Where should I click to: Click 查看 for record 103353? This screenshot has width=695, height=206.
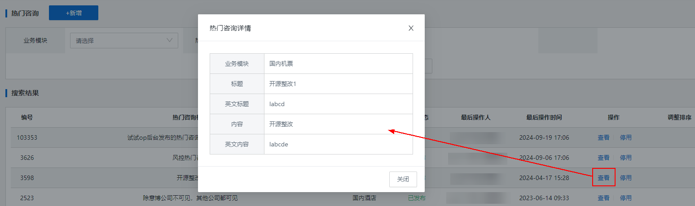603,137
